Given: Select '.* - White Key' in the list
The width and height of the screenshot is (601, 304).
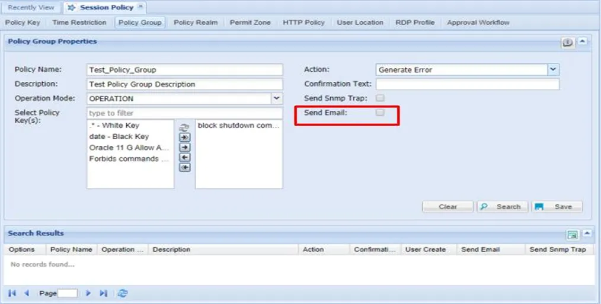Looking at the screenshot, I should (x=130, y=126).
